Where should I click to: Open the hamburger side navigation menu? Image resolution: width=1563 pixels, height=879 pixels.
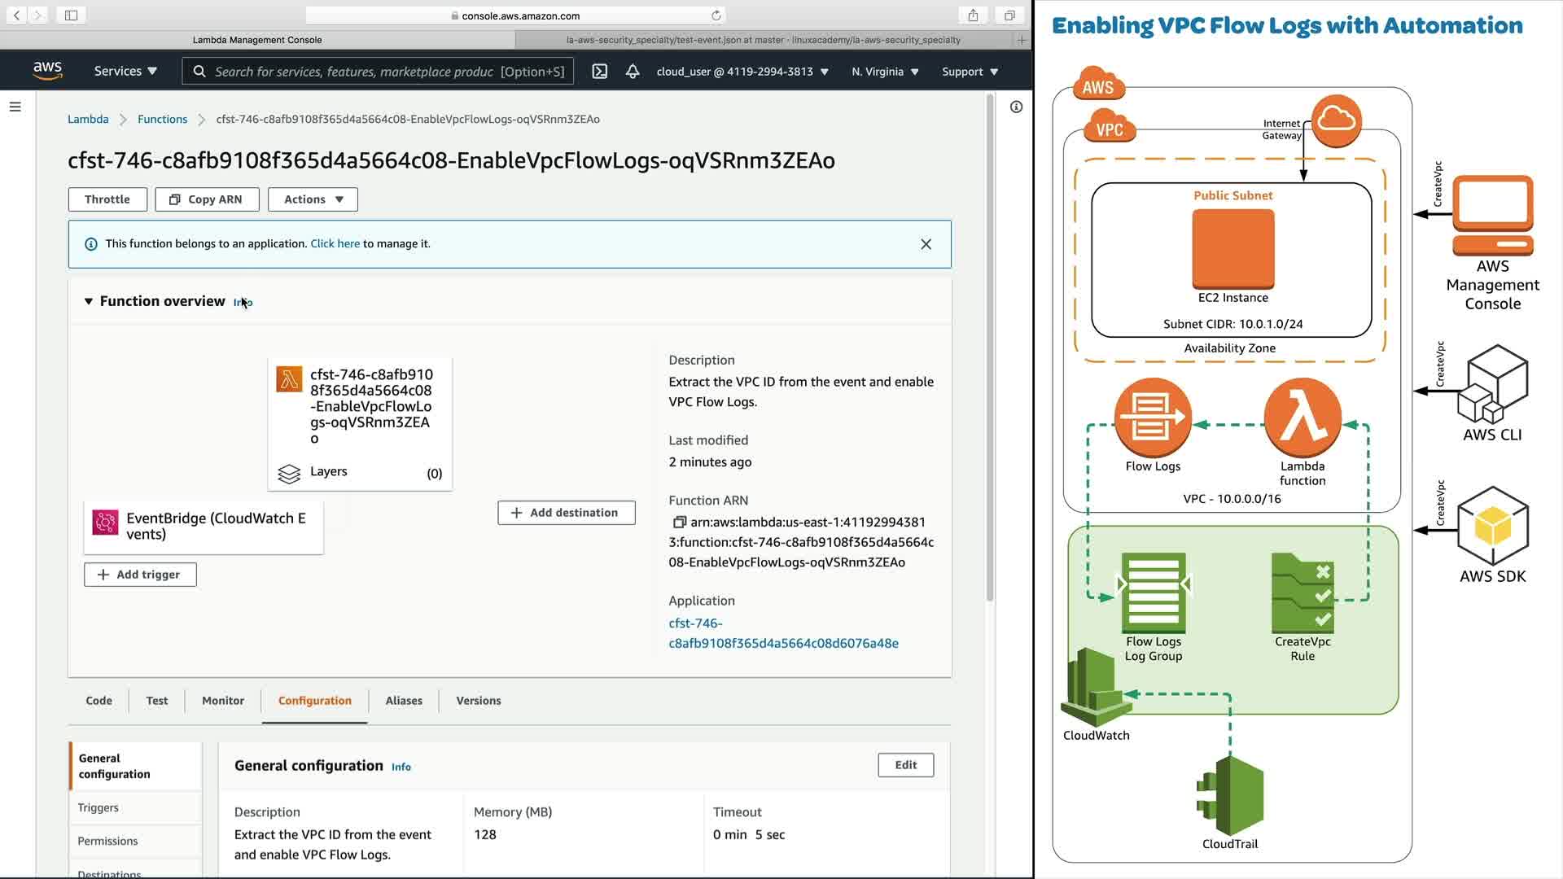pyautogui.click(x=15, y=107)
